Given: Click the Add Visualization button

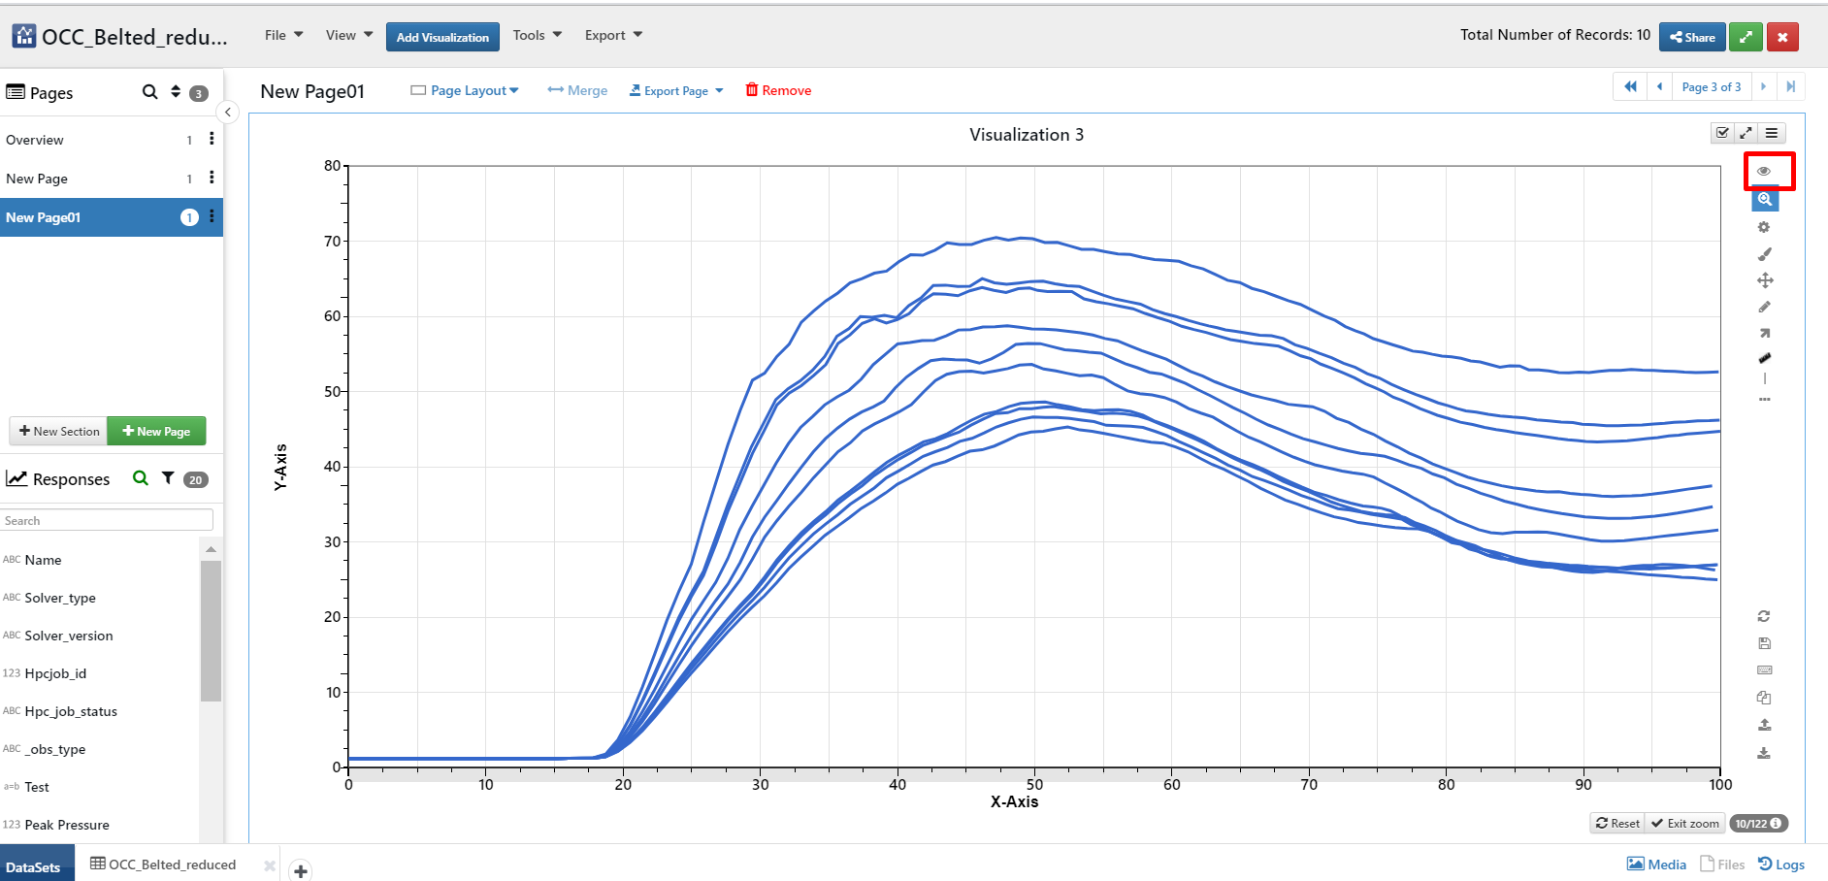Looking at the screenshot, I should 442,37.
